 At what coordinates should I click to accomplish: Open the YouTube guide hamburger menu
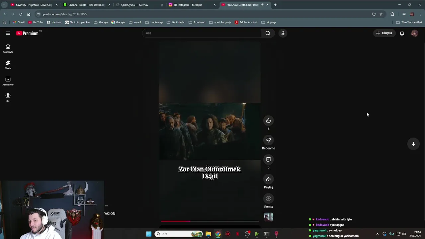point(8,33)
